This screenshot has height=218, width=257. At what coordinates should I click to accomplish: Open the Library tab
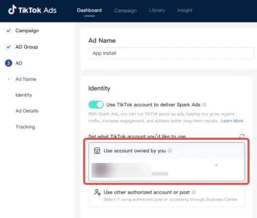pyautogui.click(x=157, y=10)
